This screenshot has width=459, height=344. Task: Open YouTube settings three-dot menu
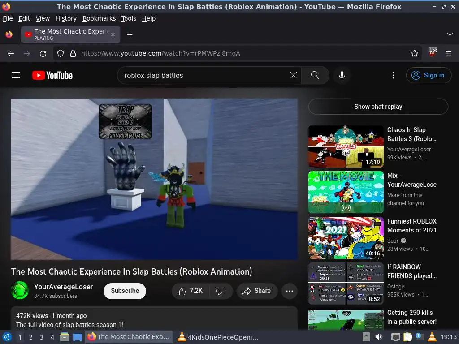click(394, 75)
